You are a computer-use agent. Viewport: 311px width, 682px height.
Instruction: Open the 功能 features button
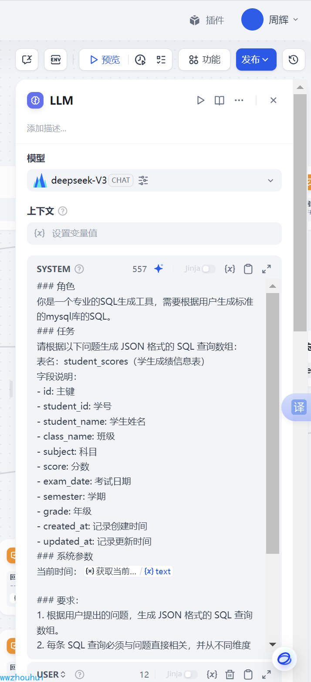point(204,59)
